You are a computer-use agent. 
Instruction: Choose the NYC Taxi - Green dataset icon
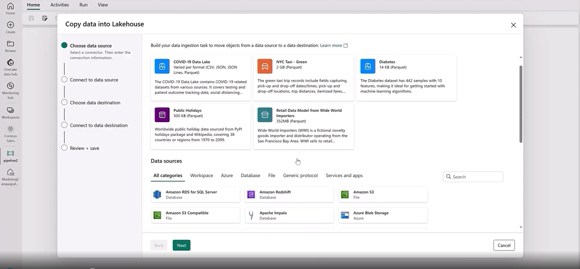(x=265, y=66)
